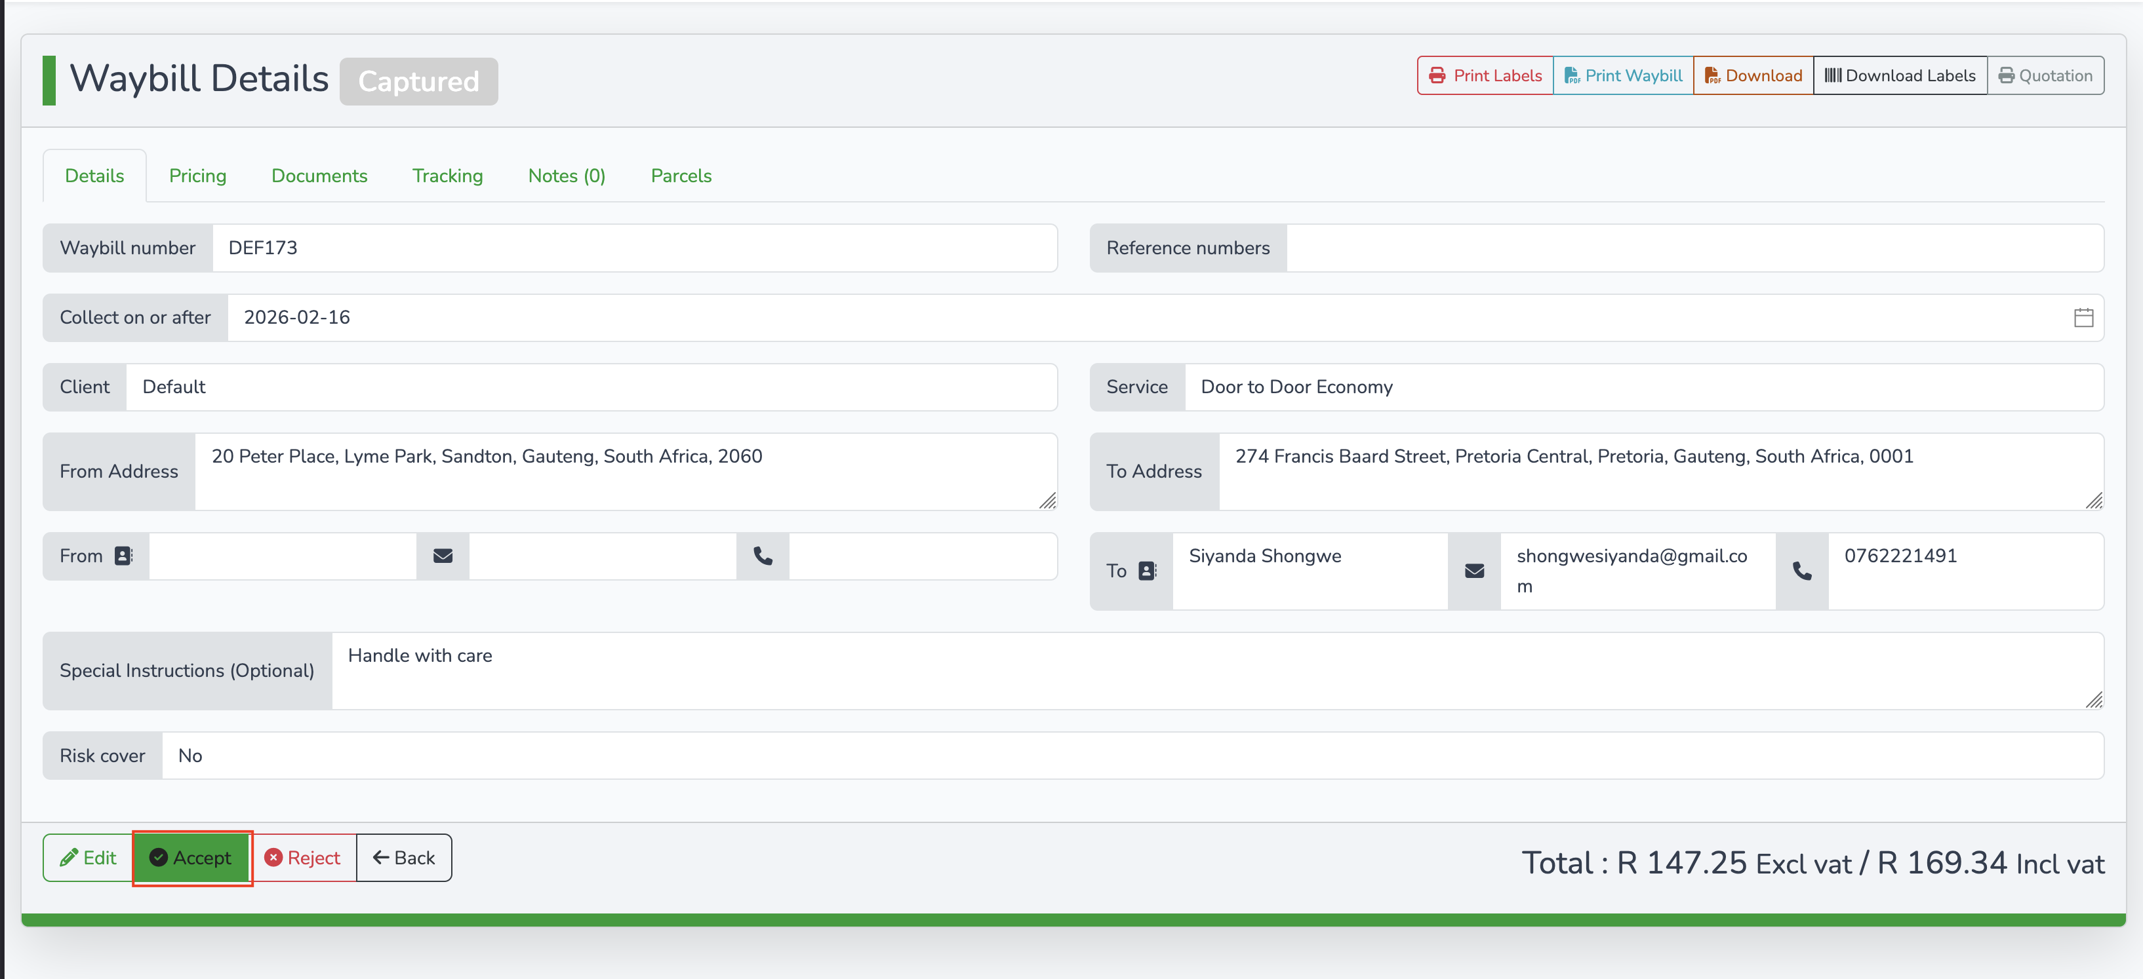Click the From phone icon
The image size is (2143, 979).
tap(763, 556)
